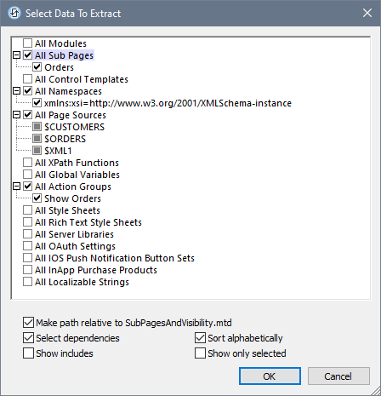Select the All Localizable Strings item

coord(82,282)
